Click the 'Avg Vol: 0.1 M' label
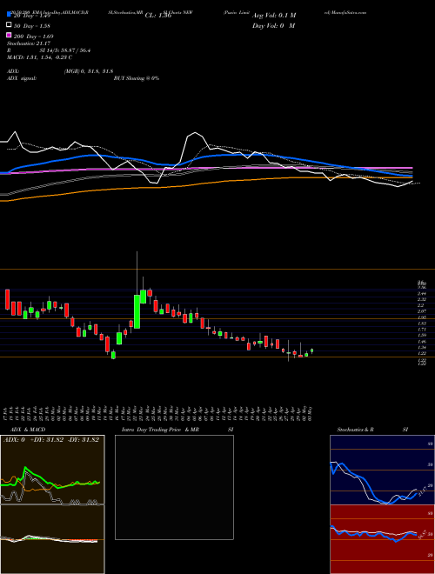The width and height of the screenshot is (435, 574). (x=274, y=16)
